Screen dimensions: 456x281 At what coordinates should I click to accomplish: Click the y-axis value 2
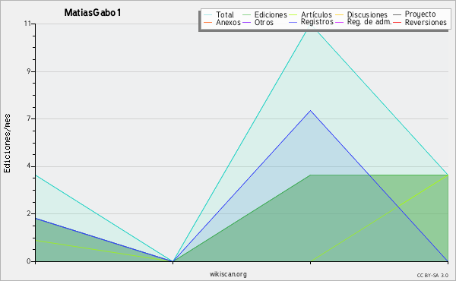29,213
